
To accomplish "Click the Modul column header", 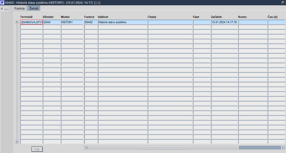I will (65, 17).
